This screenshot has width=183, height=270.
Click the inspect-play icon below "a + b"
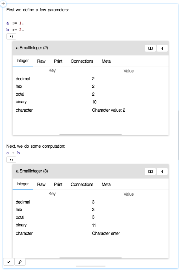(11, 159)
